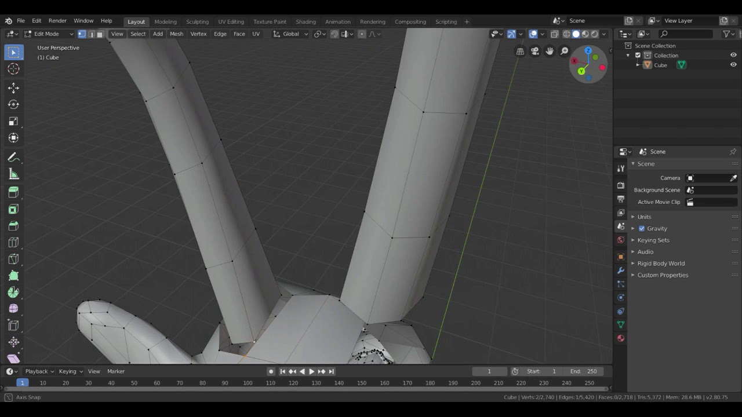Hide the Collection in outliner

point(733,55)
